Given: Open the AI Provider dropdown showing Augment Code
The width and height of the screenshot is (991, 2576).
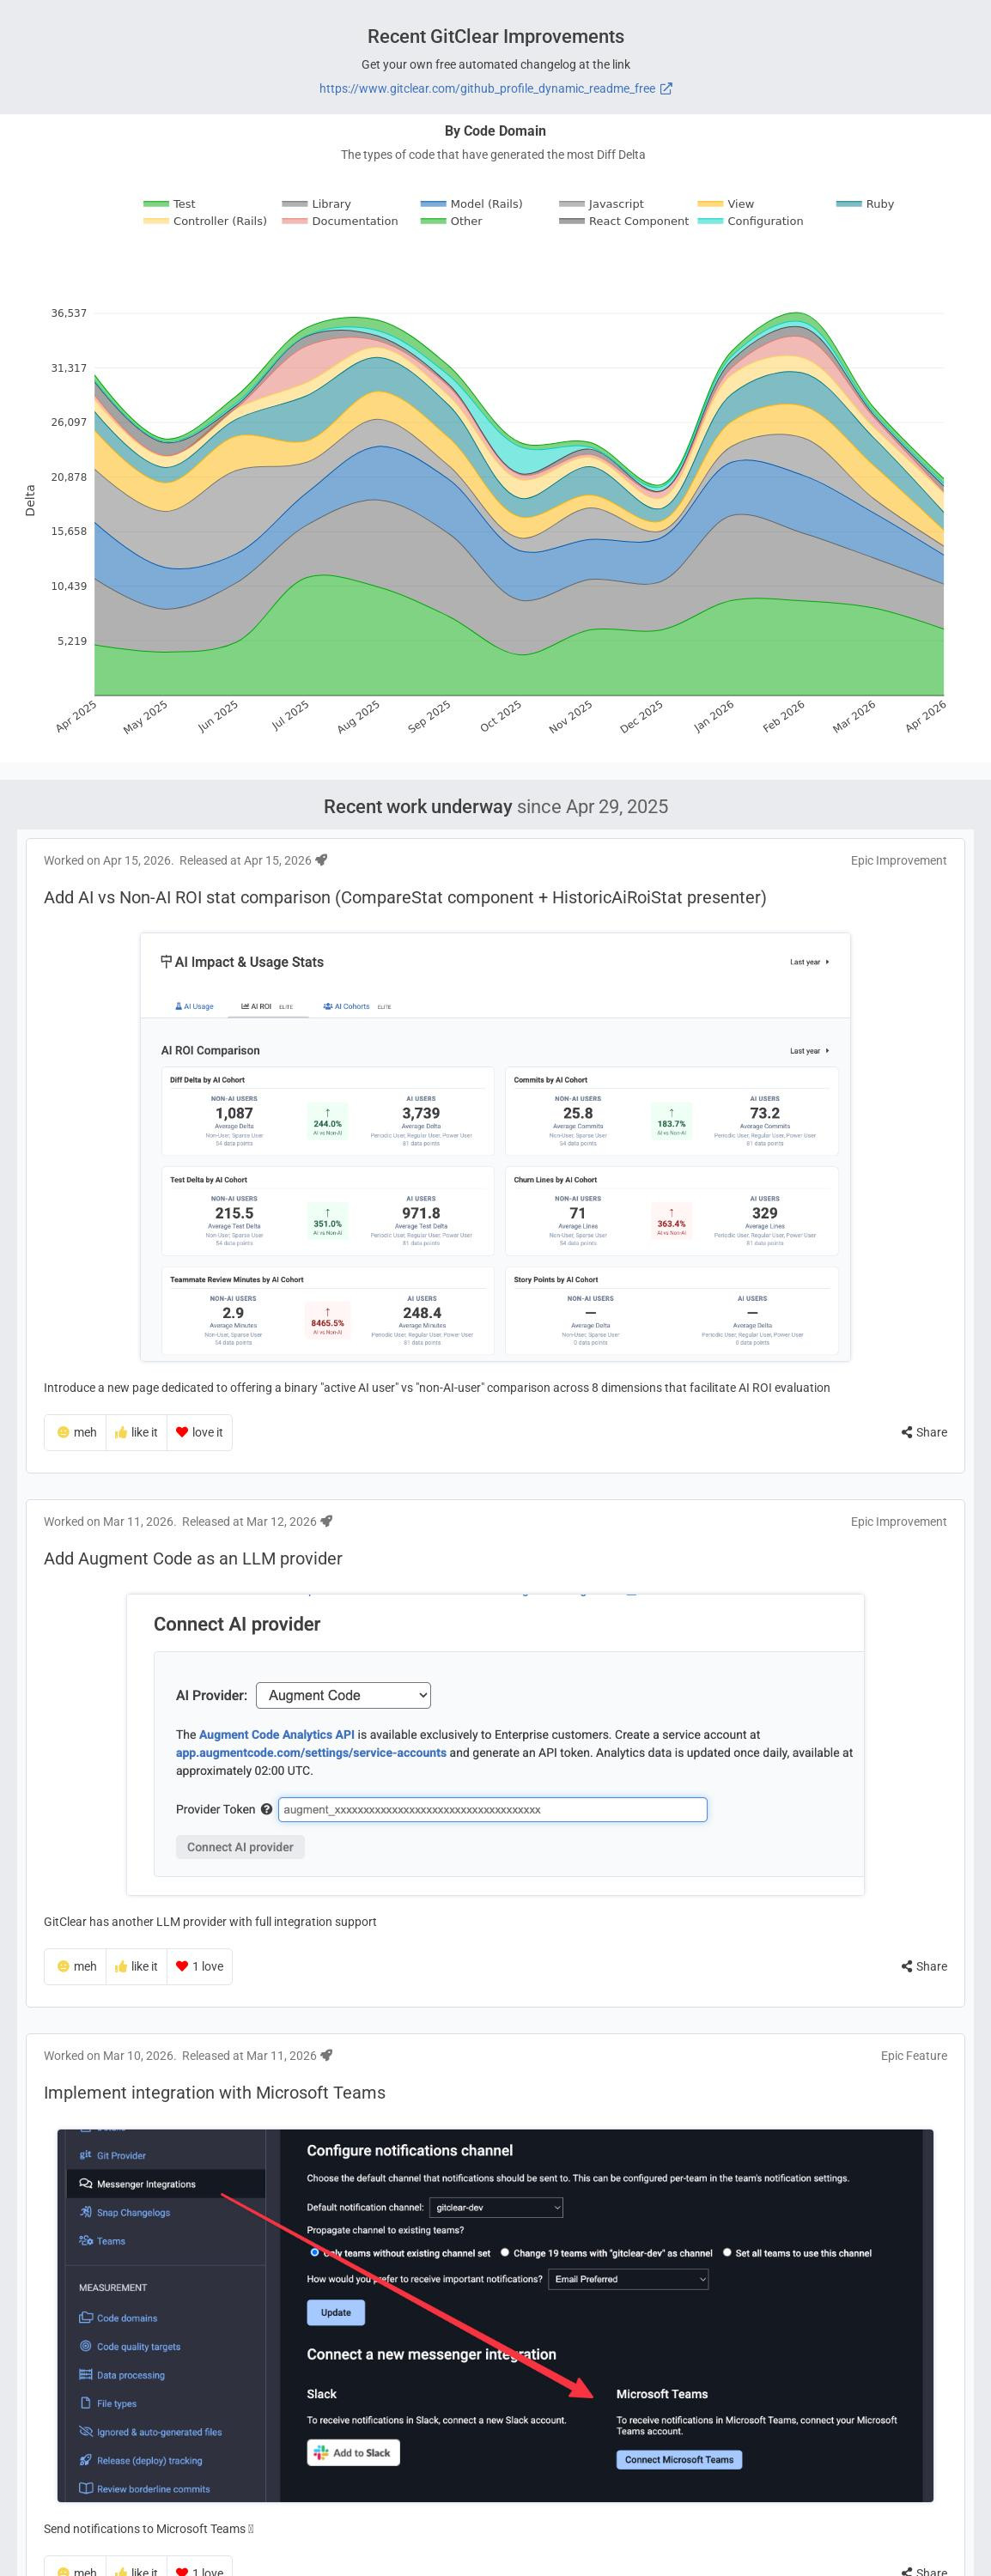Looking at the screenshot, I should tap(343, 1695).
